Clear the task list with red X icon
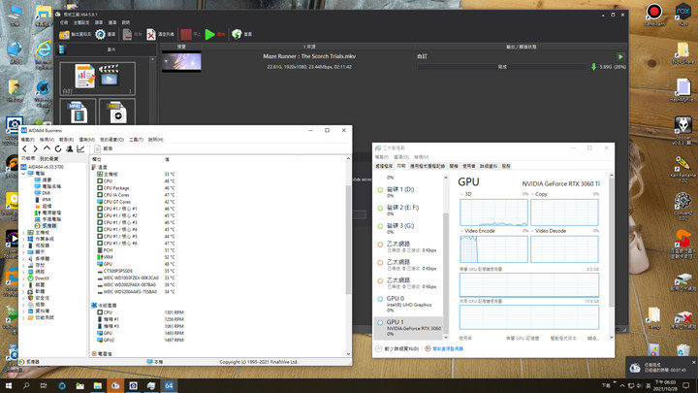Image resolution: width=698 pixels, height=393 pixels. click(160, 34)
